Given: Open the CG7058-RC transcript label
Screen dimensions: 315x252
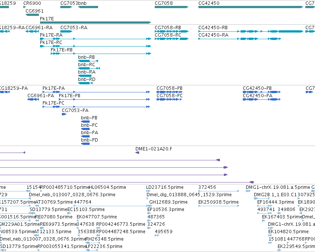Looking at the screenshot, I should (168, 35).
